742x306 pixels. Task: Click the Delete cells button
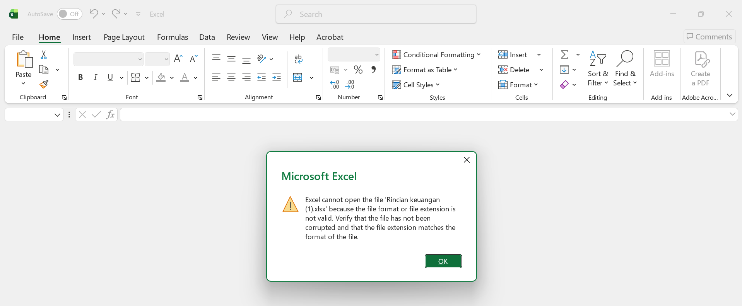tap(514, 70)
